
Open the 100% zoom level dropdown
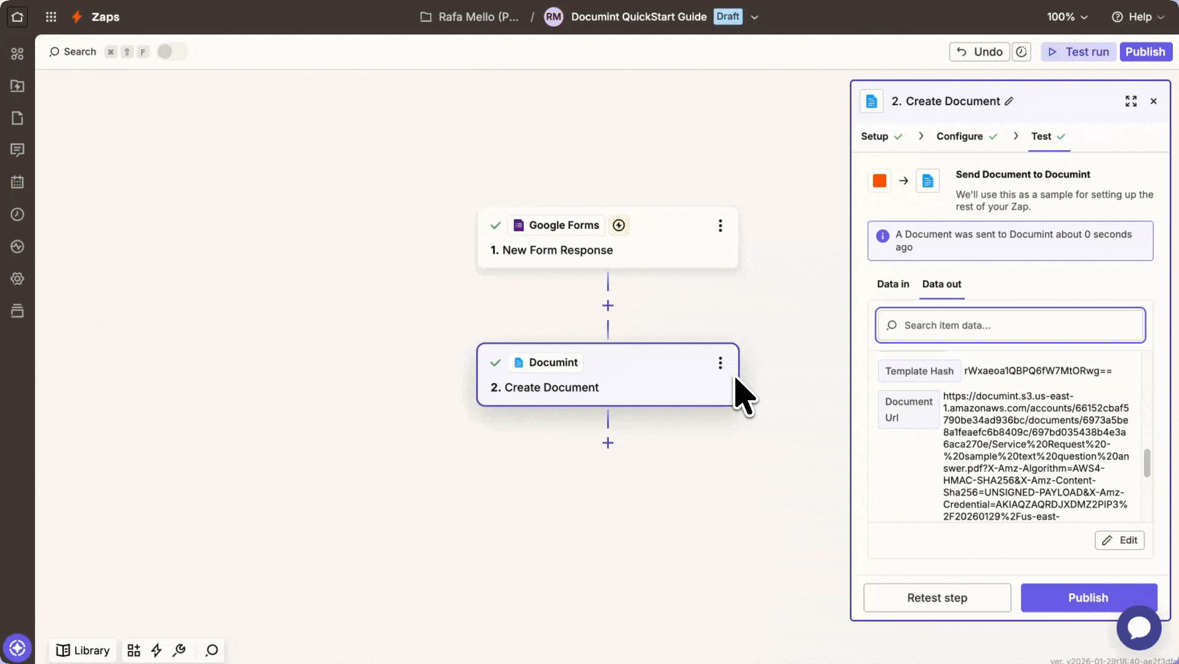point(1067,17)
